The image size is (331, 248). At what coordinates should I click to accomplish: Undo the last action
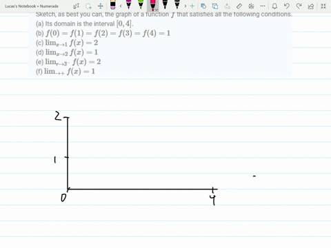287,6
